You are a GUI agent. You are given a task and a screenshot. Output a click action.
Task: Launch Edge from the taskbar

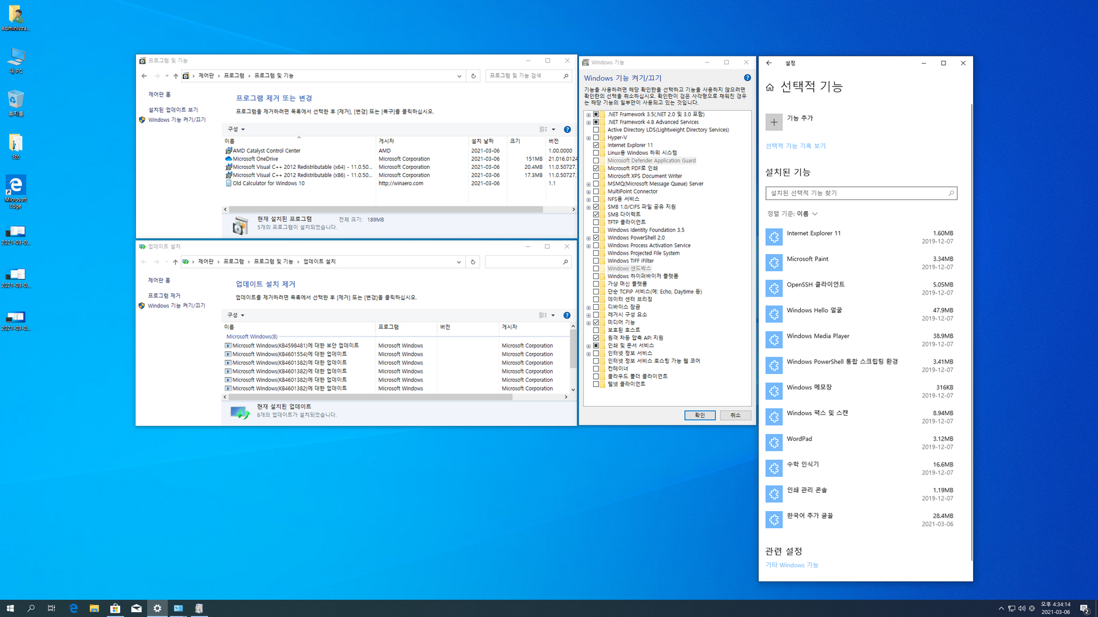[74, 608]
